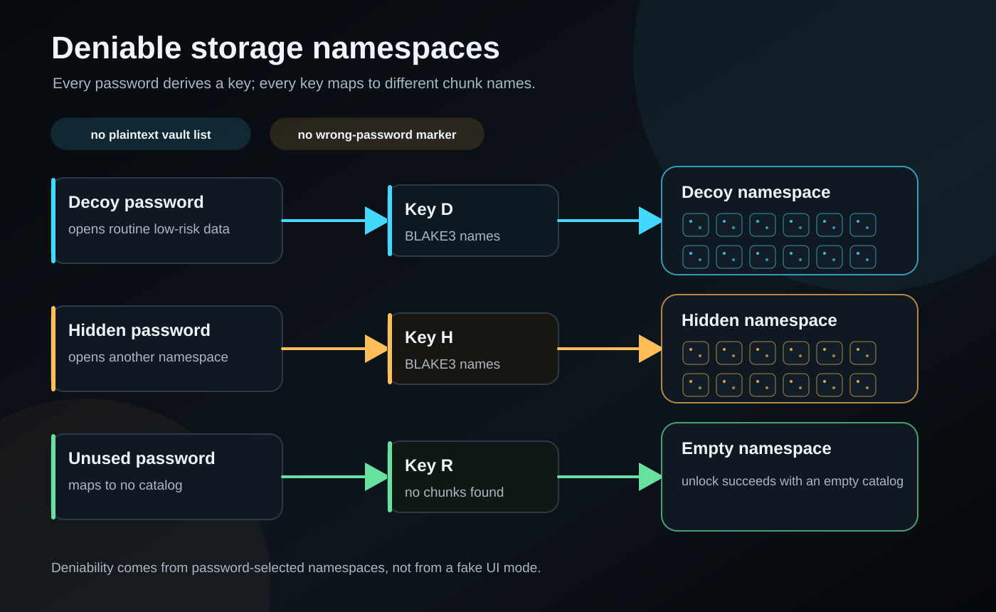Click "BLAKE3 names" under Key D
The height and width of the screenshot is (612, 996).
[452, 236]
